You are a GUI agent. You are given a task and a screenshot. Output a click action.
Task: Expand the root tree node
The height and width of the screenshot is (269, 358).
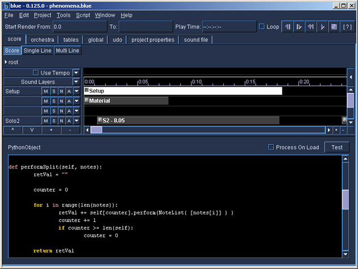(6, 62)
